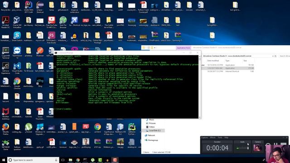The width and height of the screenshot is (290, 163).
Task: Open TeamViewer 12 desktop icon
Action: click(17, 53)
